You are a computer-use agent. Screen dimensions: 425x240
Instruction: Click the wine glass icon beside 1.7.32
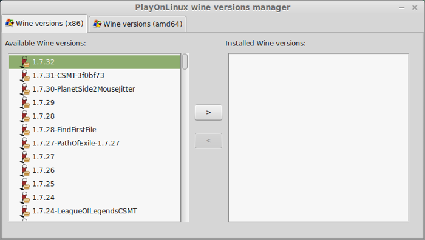(x=25, y=62)
